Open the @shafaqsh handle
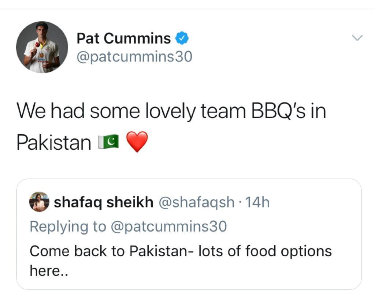 point(196,202)
